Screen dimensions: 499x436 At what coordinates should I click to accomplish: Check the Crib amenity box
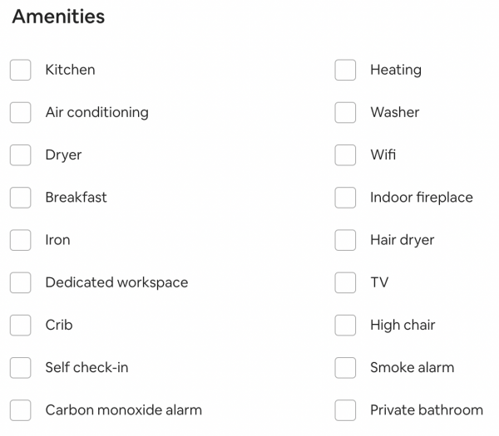click(x=21, y=325)
